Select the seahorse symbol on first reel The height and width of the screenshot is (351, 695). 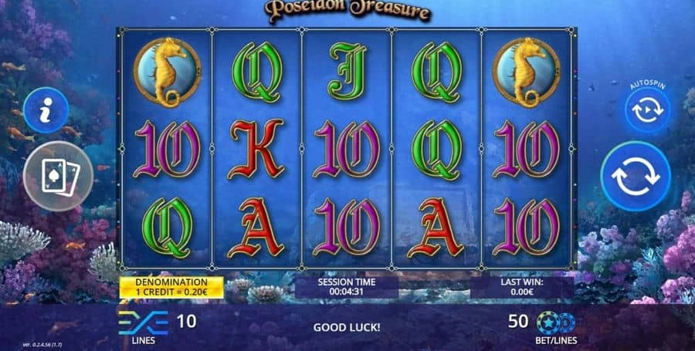(167, 73)
